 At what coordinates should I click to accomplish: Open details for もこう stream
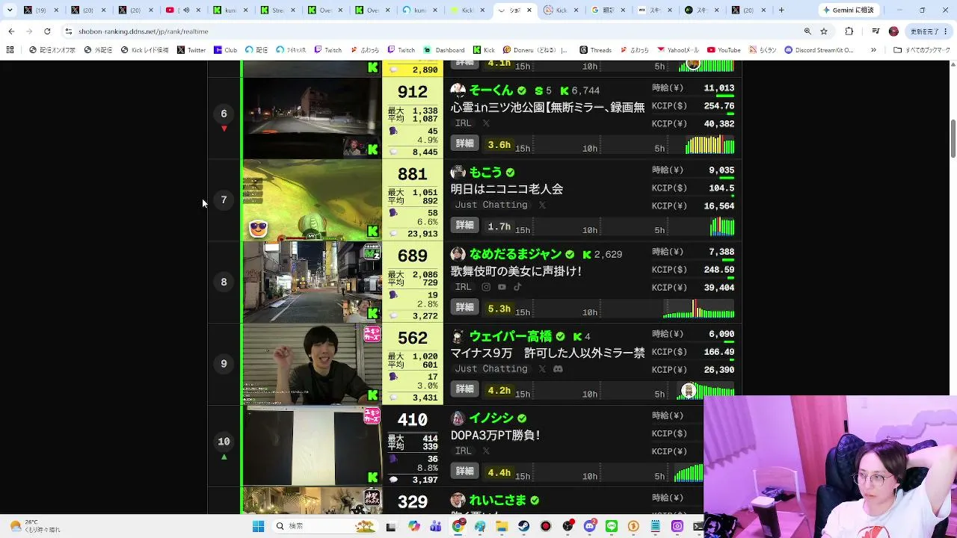coord(465,226)
